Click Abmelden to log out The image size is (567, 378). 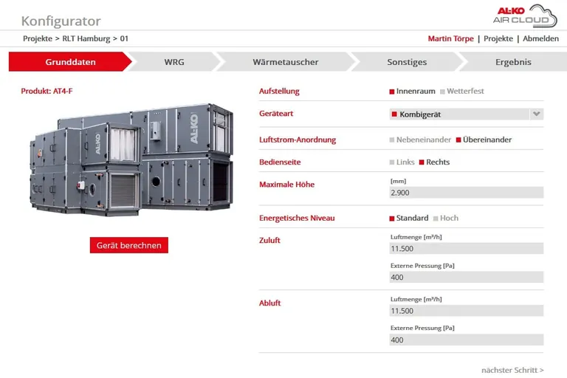coord(540,38)
